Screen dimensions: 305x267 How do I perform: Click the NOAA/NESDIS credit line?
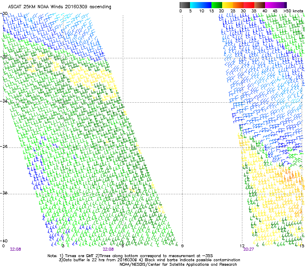(178, 265)
